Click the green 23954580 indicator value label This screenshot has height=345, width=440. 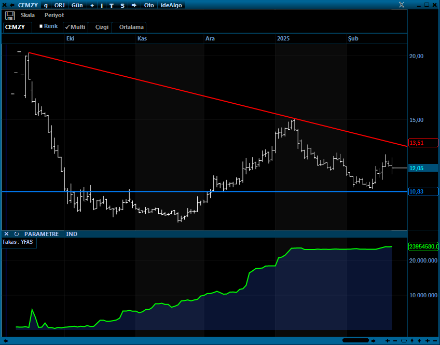[423, 246]
